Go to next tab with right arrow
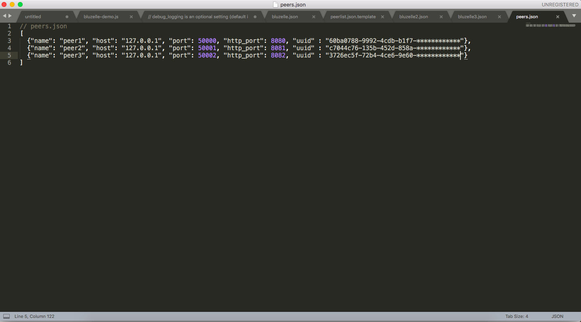 click(x=10, y=16)
